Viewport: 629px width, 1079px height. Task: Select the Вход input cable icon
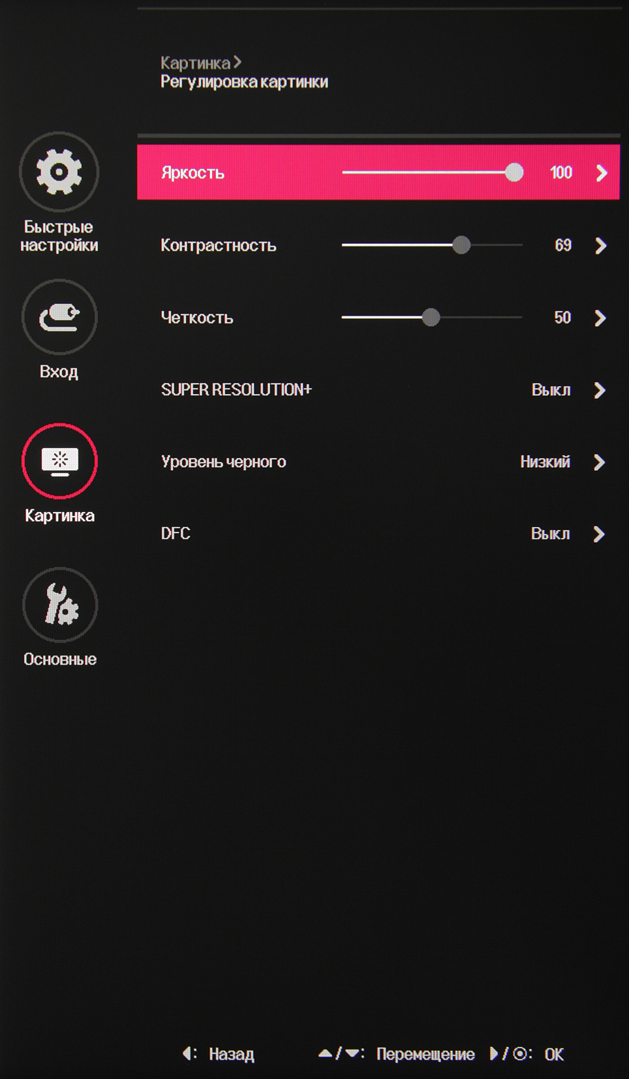(59, 317)
